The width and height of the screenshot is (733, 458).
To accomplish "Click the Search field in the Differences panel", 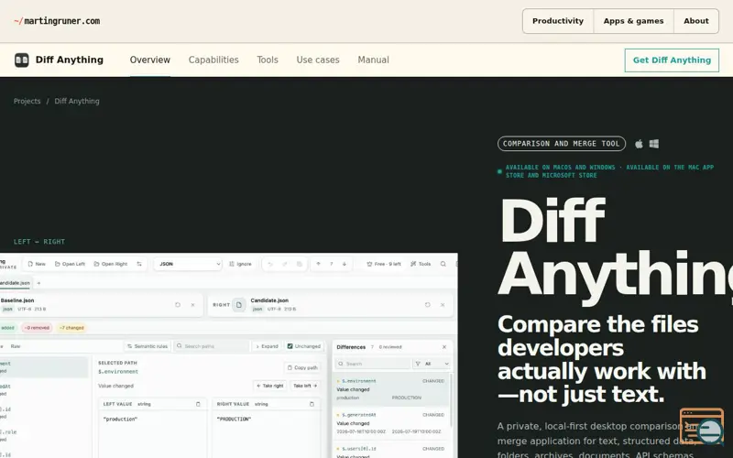I will click(x=373, y=364).
